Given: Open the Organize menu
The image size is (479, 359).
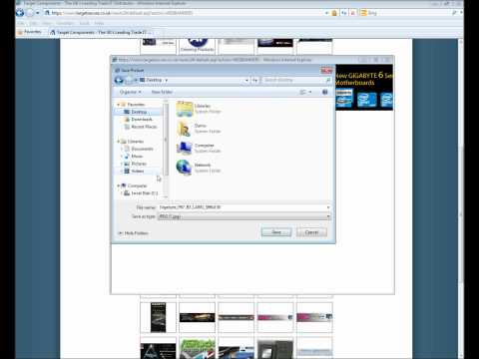Looking at the screenshot, I should [130, 92].
